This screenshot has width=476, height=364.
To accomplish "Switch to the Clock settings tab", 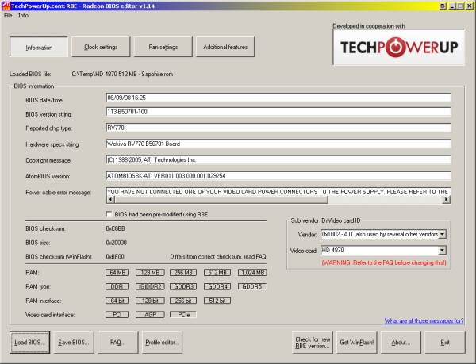I will coord(101,47).
